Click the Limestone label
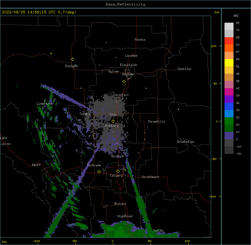Screen dimensions: 251x245 45,104
